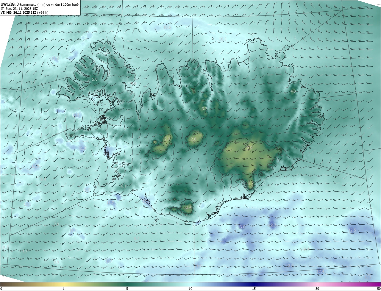This screenshot has height=291, width=381.
Task: Click the 30 tick on the color scale
Action: click(x=317, y=289)
